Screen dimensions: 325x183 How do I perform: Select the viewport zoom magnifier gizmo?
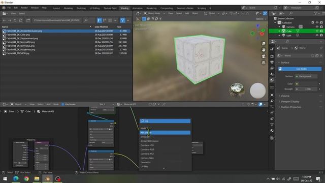coord(264,44)
